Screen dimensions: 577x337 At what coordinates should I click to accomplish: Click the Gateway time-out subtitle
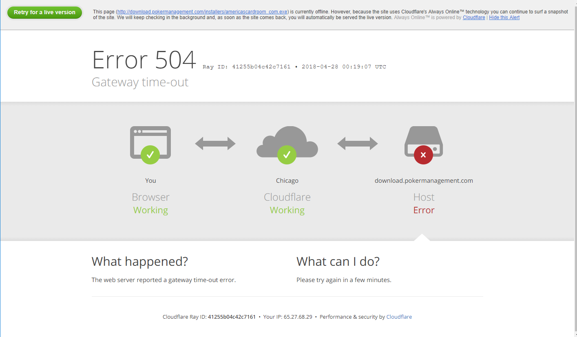click(140, 82)
